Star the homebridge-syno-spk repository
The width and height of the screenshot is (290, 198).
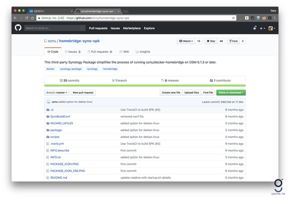(x=210, y=41)
